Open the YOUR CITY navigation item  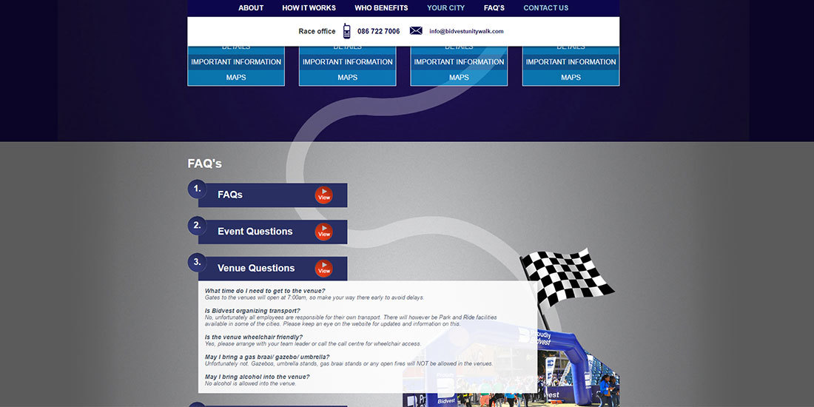[x=445, y=8]
